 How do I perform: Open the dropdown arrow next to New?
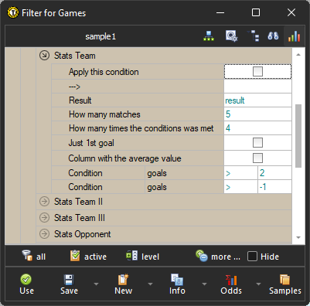150,284
